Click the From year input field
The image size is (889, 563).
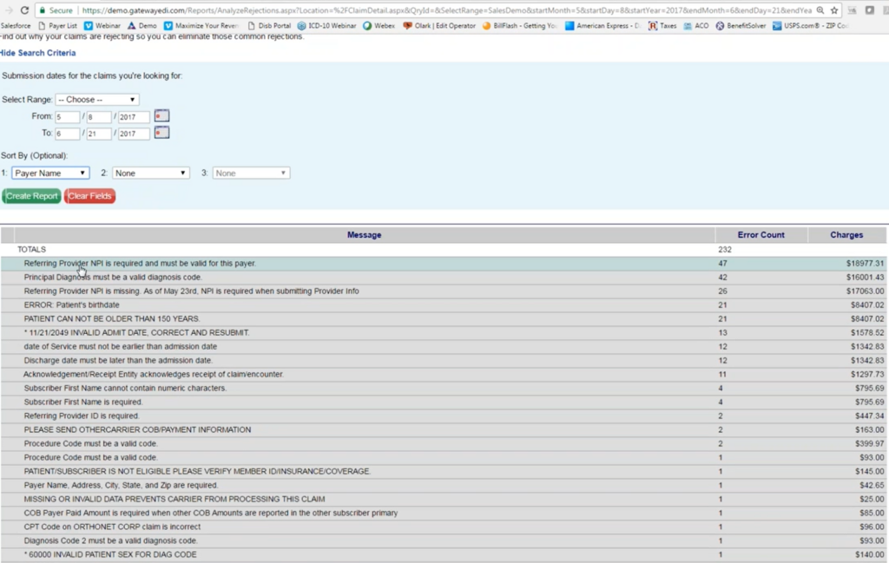(x=134, y=117)
